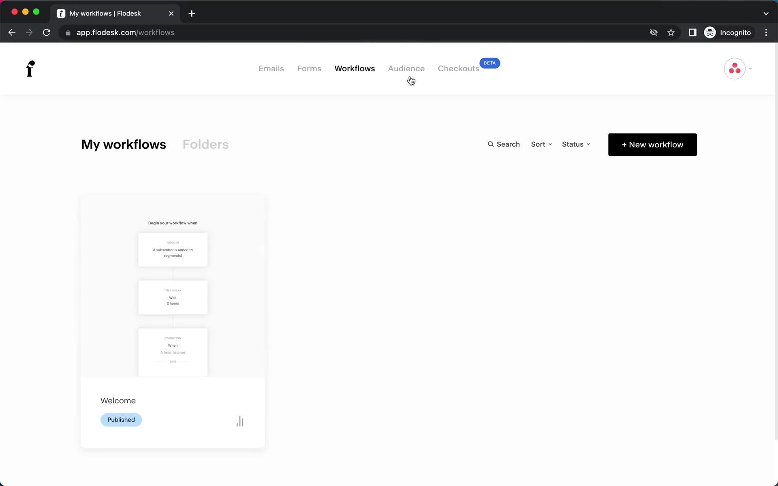
Task: Select the Audience navigation menu item
Action: [406, 68]
